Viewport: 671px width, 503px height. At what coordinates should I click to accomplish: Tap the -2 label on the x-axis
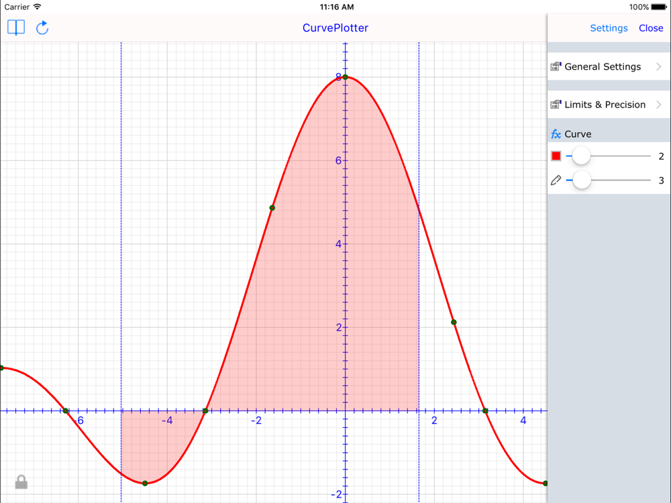[x=256, y=421]
